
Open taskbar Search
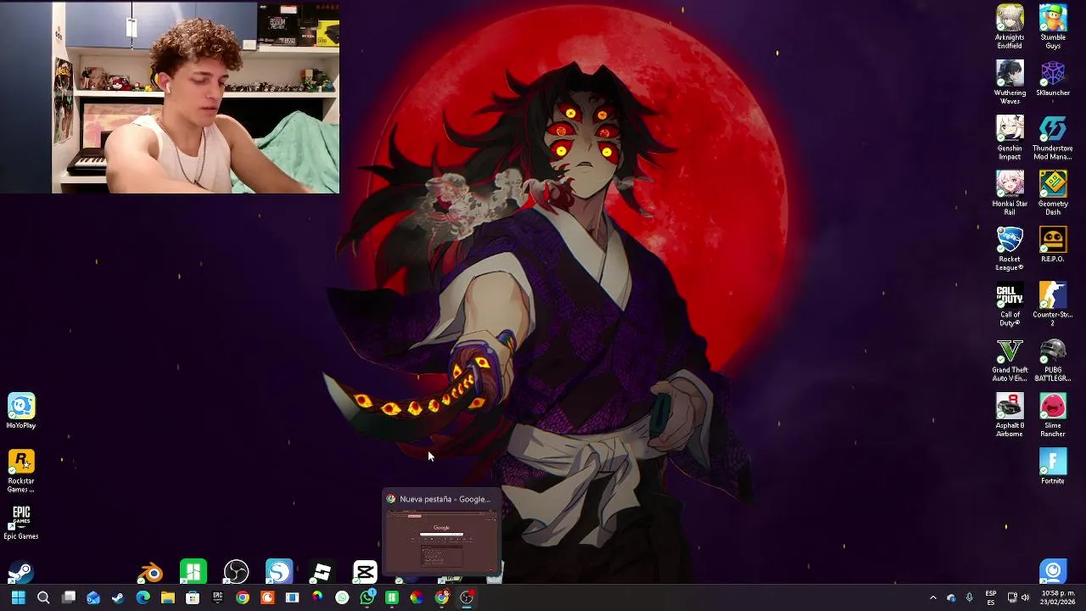43,597
